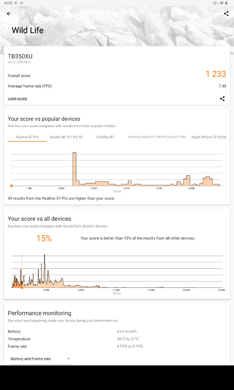Select Samsung Galaxy S21 Ultra 5G tab

(157, 137)
